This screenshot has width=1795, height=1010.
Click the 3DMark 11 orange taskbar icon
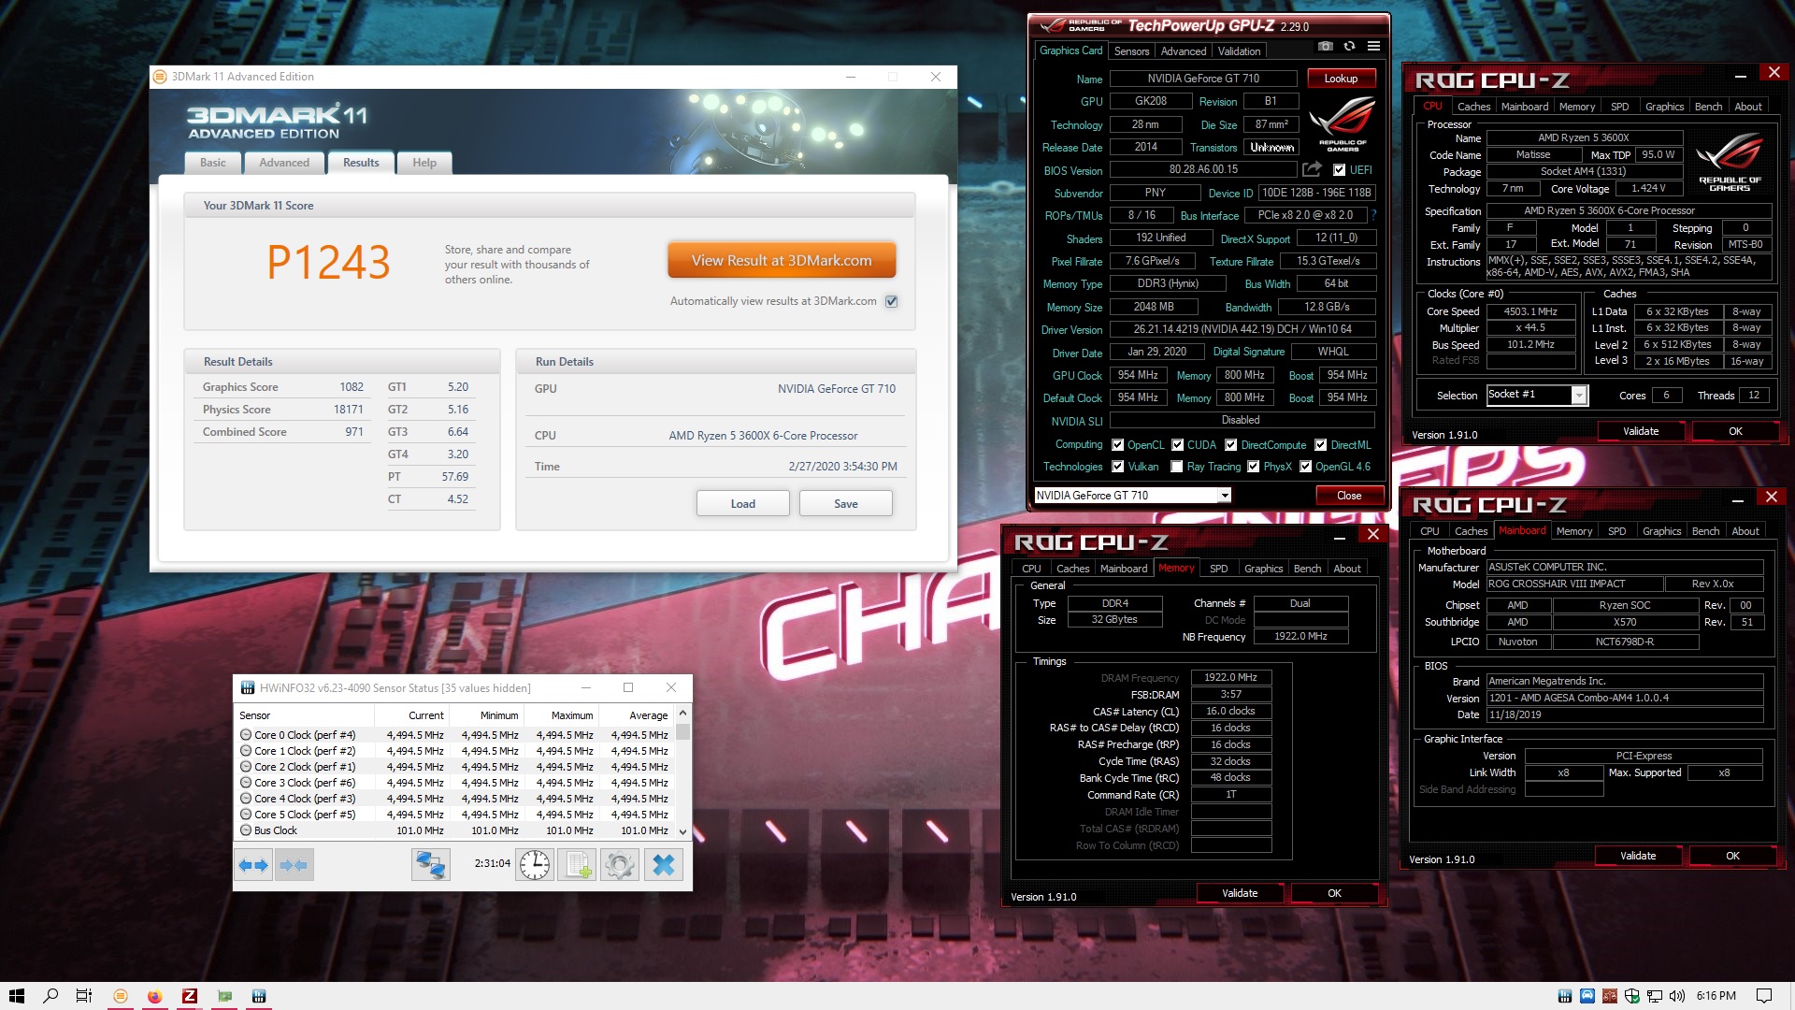[120, 996]
